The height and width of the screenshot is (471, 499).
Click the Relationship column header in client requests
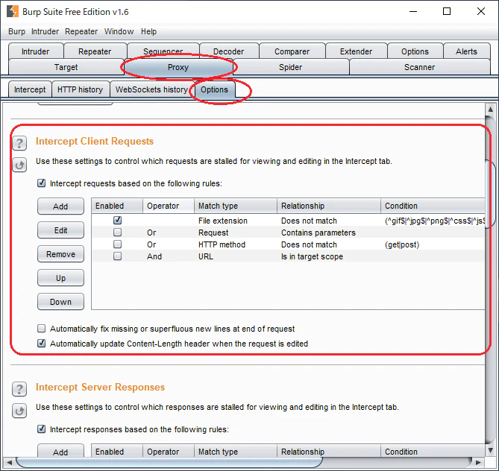[x=329, y=206]
